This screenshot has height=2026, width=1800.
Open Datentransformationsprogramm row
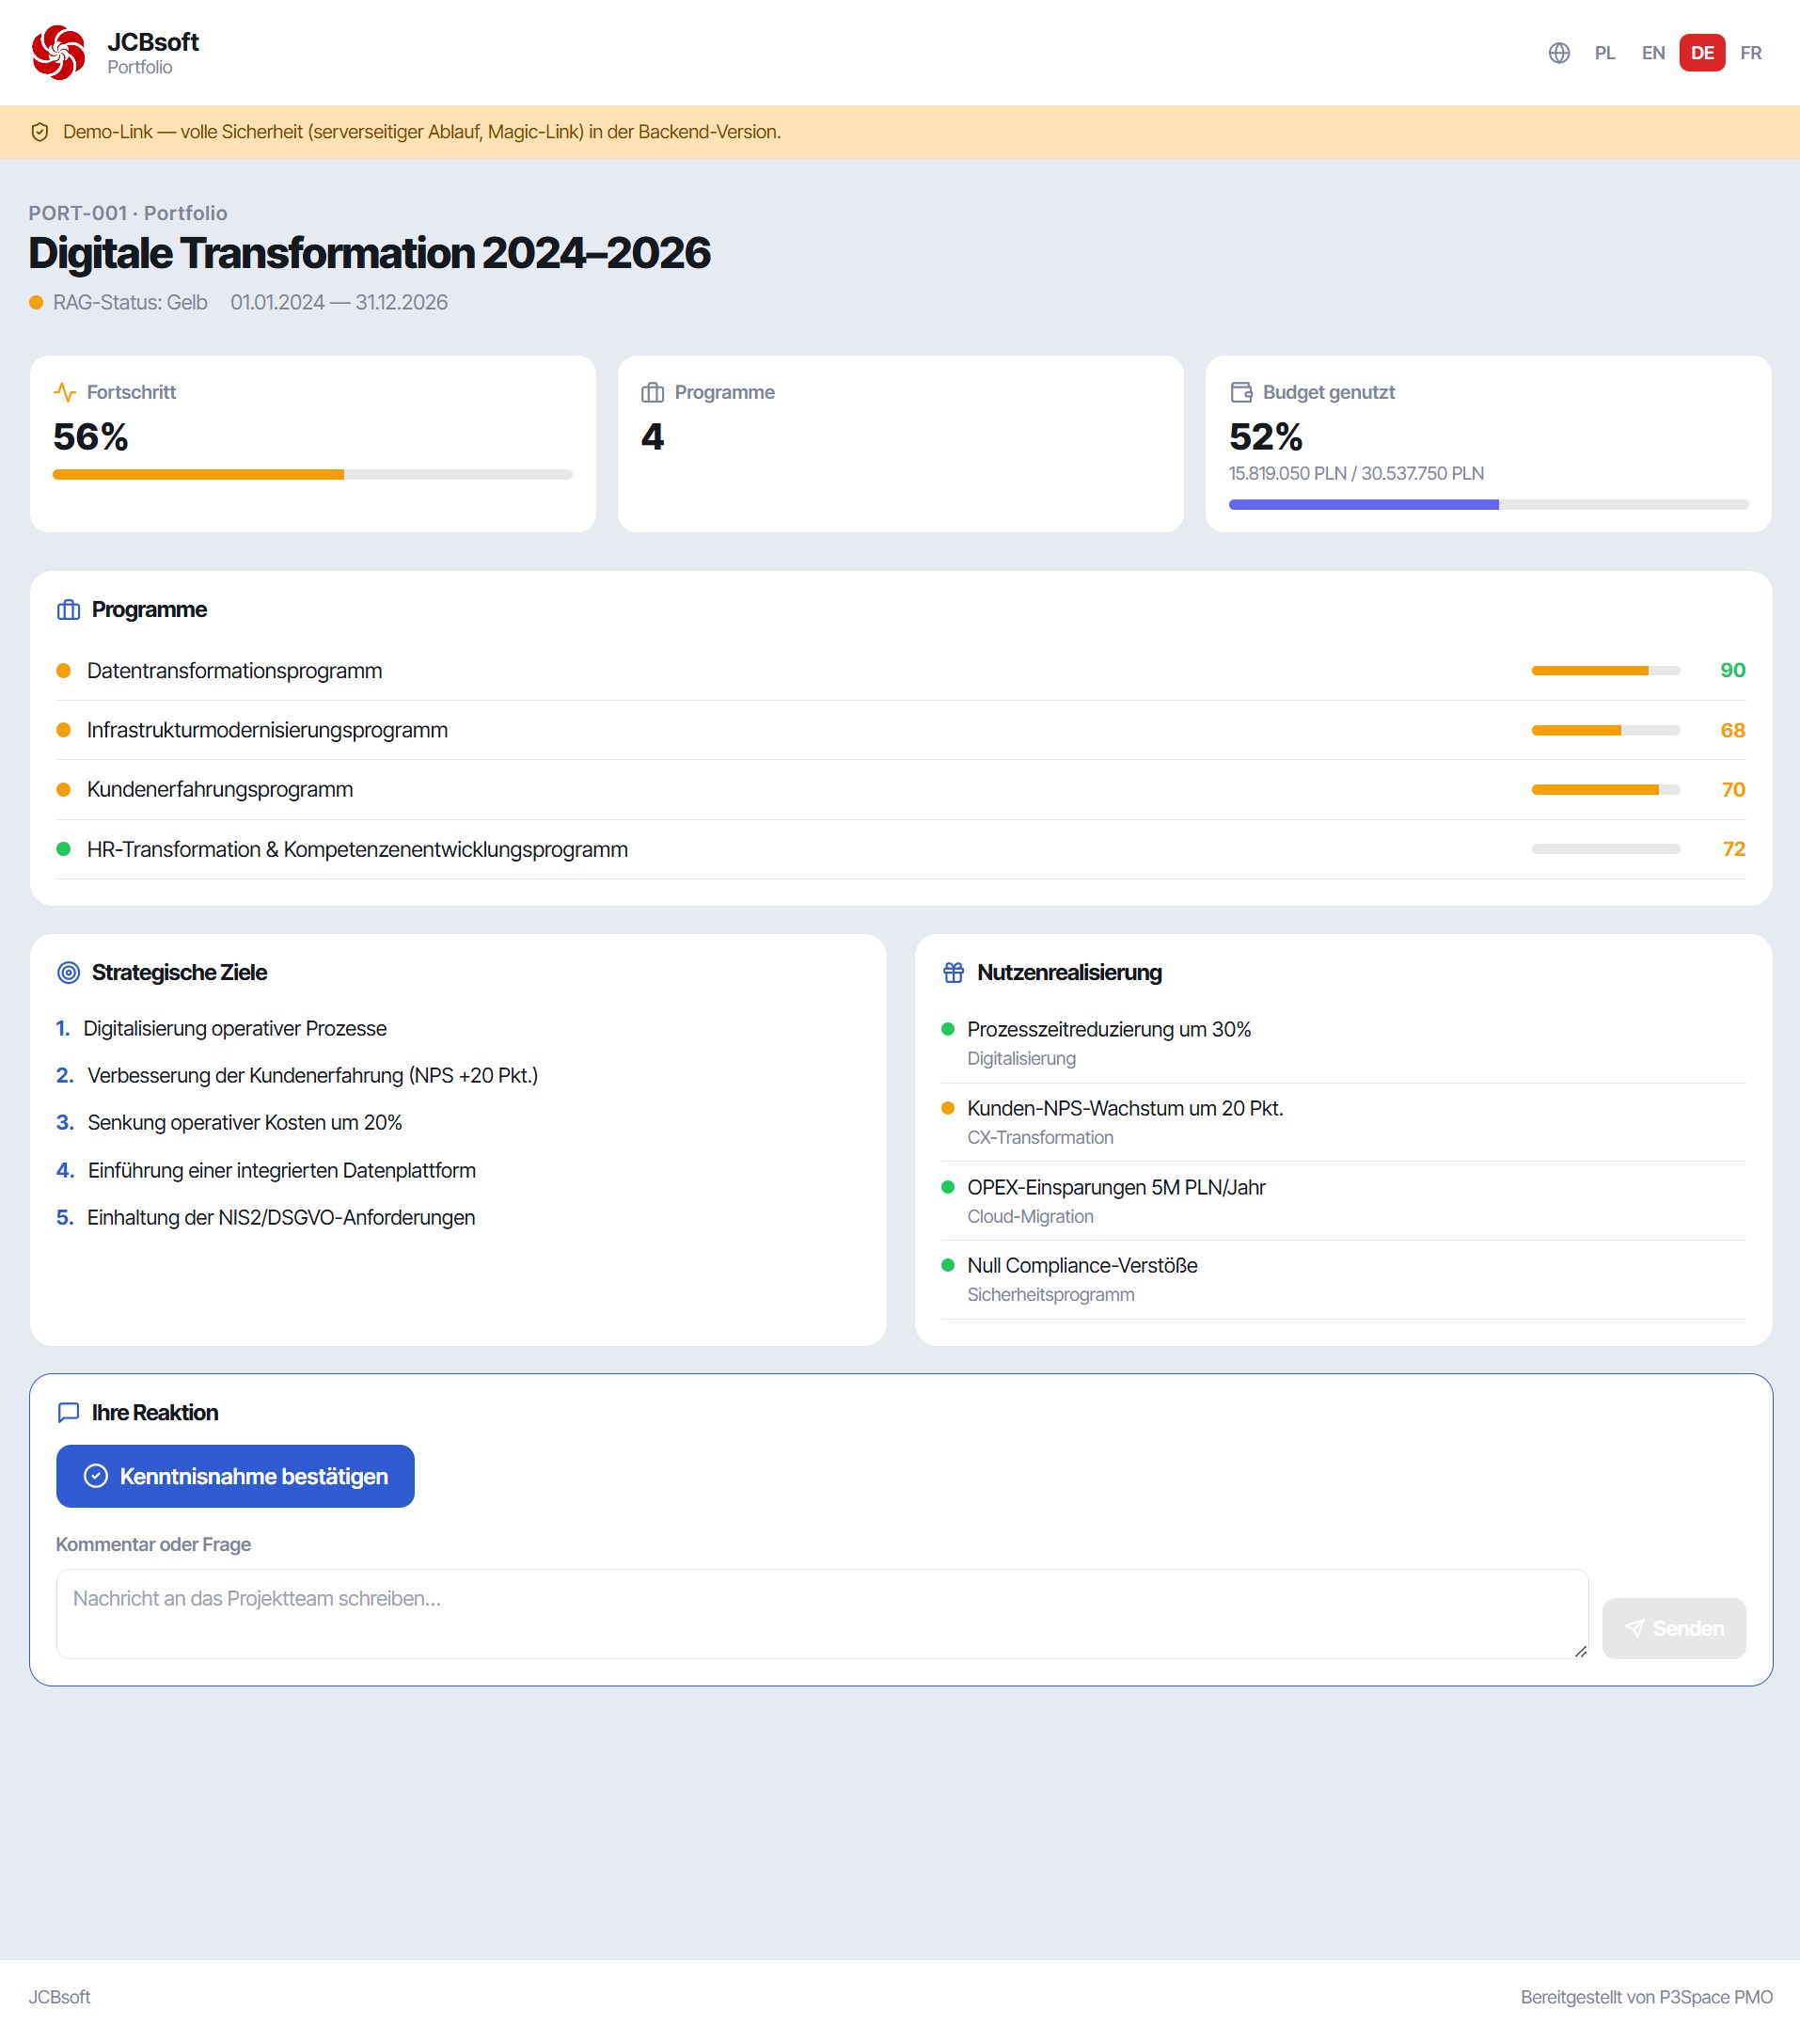[x=900, y=671]
